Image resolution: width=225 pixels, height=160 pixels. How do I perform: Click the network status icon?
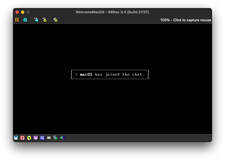click(x=55, y=138)
